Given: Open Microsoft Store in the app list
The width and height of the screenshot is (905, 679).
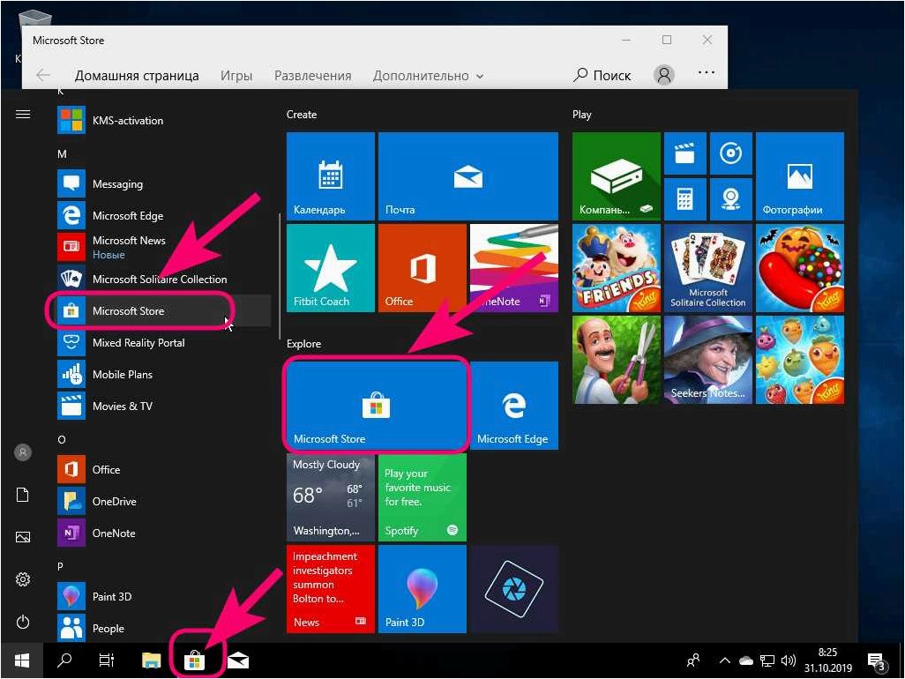Looking at the screenshot, I should point(164,311).
